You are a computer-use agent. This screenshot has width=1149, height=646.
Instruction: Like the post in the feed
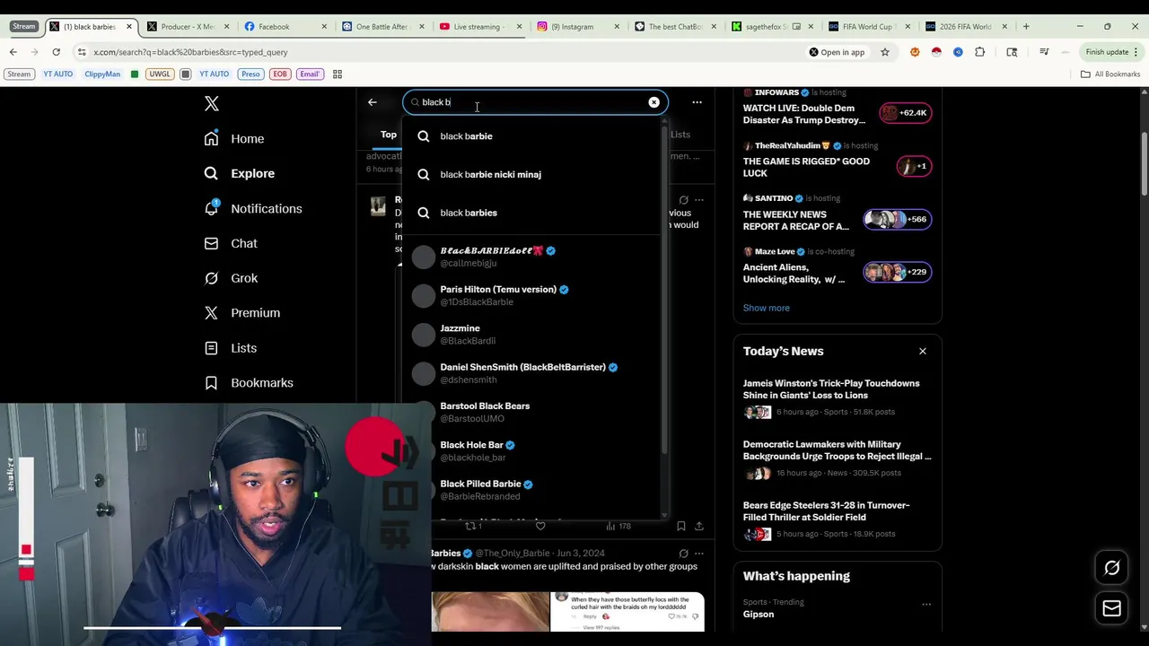tap(540, 527)
